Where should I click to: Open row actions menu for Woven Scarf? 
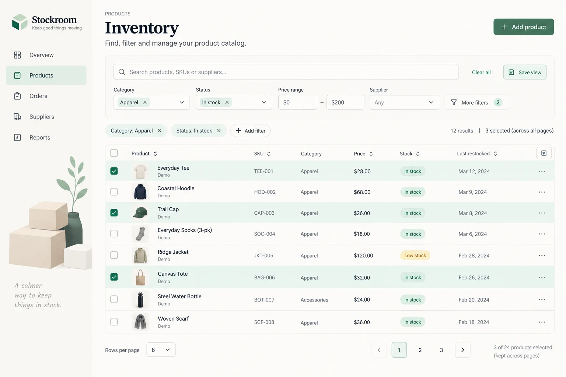542,322
